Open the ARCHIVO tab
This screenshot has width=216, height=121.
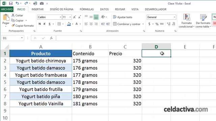coord(7,9)
